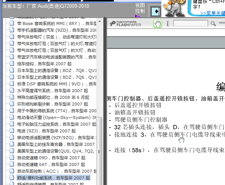Click document icon beside 电话 (9ZJ) entry
Viewport: 225px width, 185px height.
pyautogui.click(x=12, y=131)
